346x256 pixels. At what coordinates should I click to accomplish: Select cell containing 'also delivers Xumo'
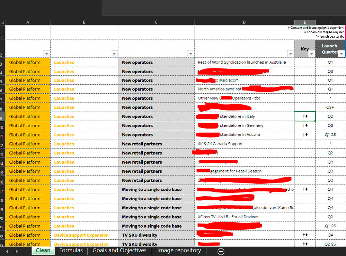click(244, 208)
